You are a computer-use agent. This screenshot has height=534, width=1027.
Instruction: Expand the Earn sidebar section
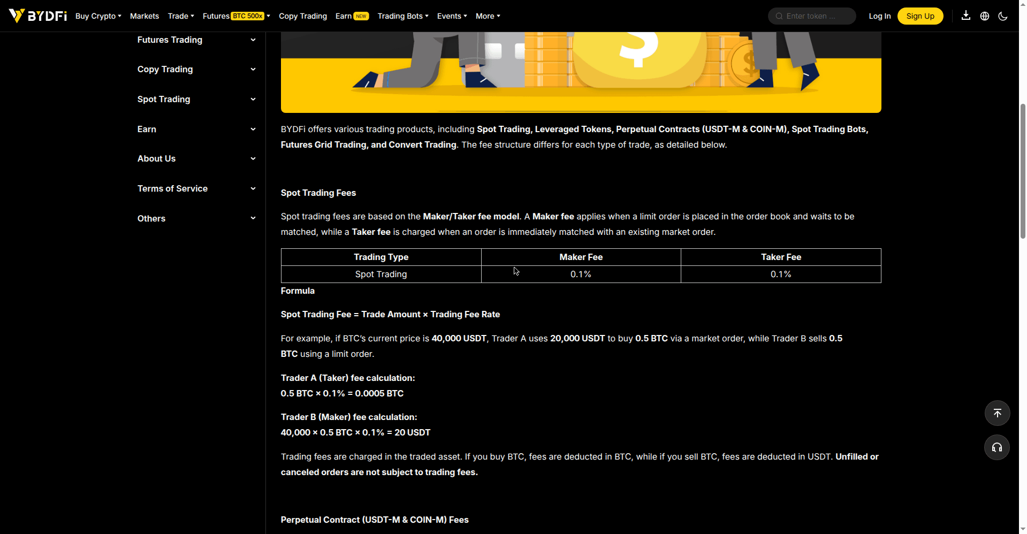(196, 129)
